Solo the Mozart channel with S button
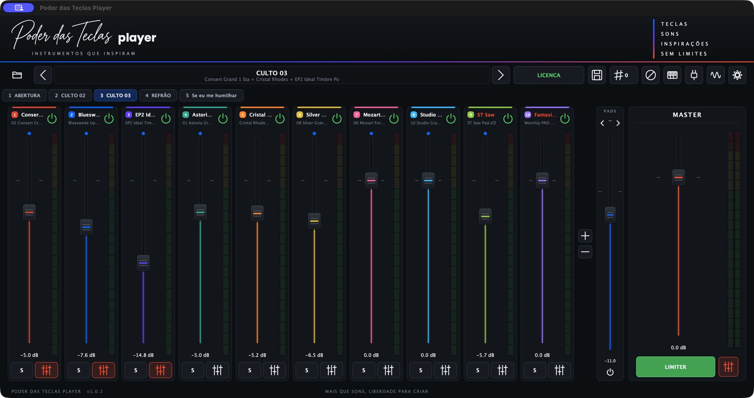The width and height of the screenshot is (754, 398). pyautogui.click(x=363, y=370)
